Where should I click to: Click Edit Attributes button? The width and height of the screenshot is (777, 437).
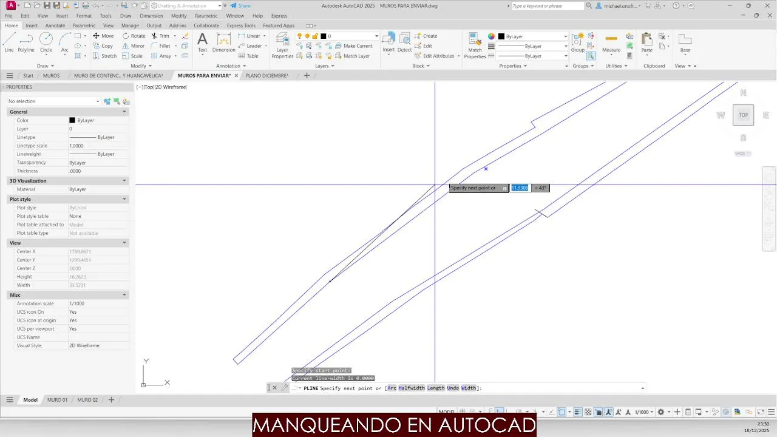point(435,56)
